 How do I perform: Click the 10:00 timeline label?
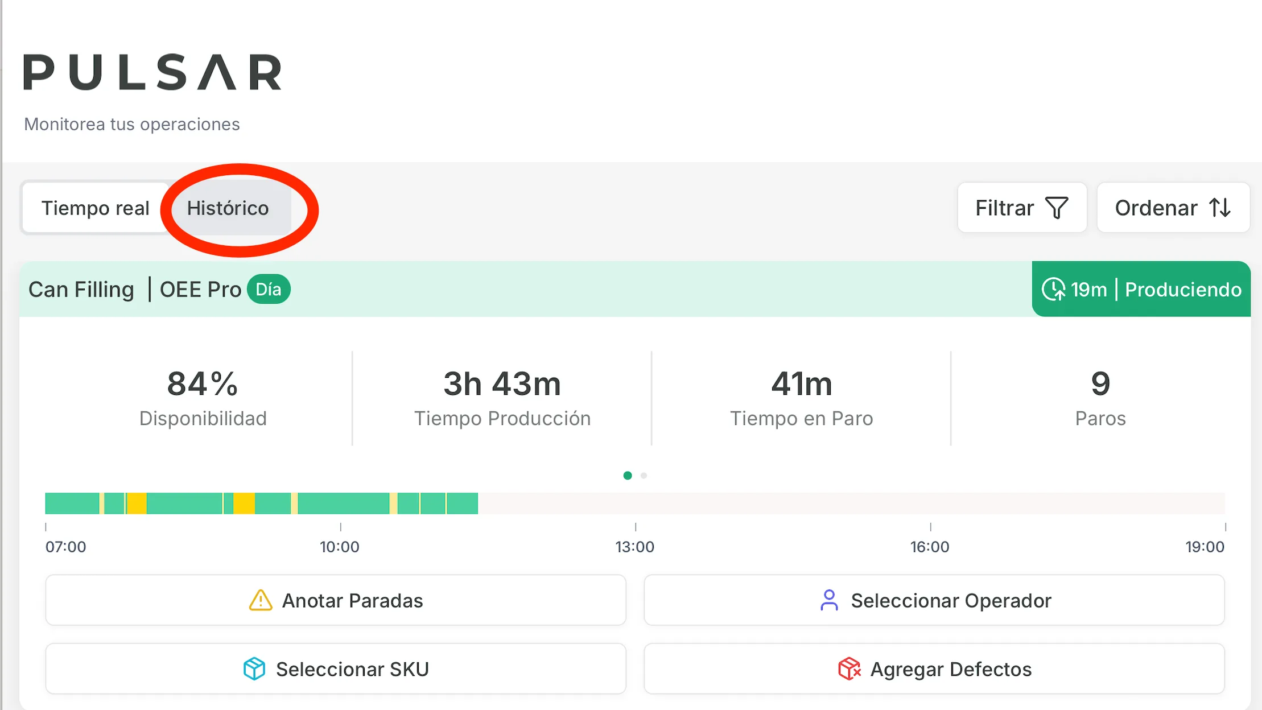point(340,547)
